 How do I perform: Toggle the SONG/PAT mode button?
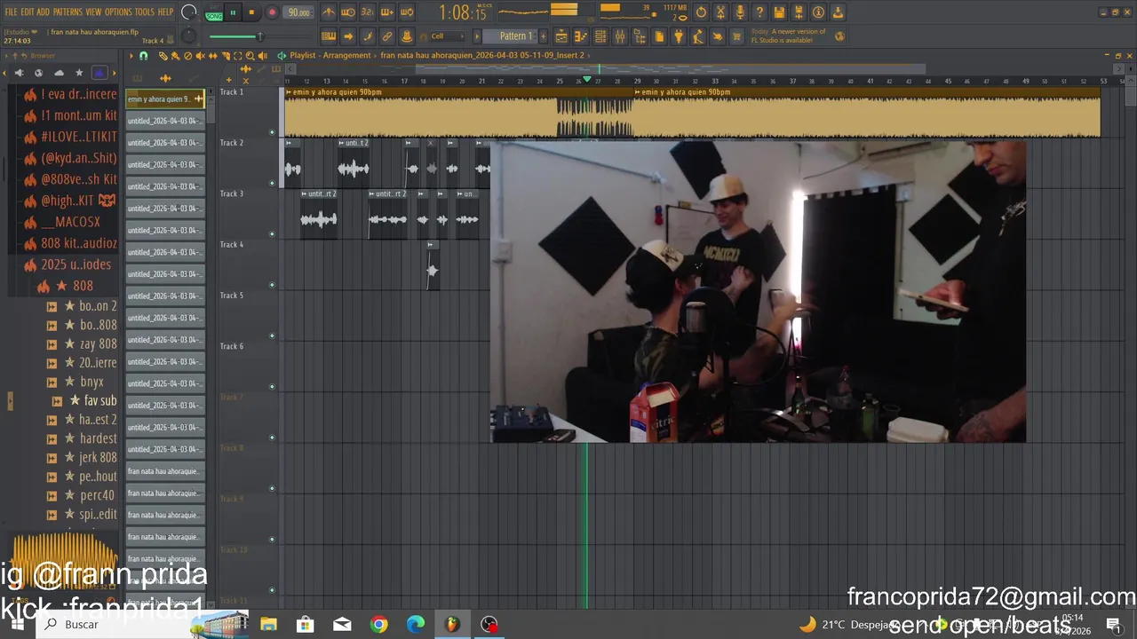[214, 13]
